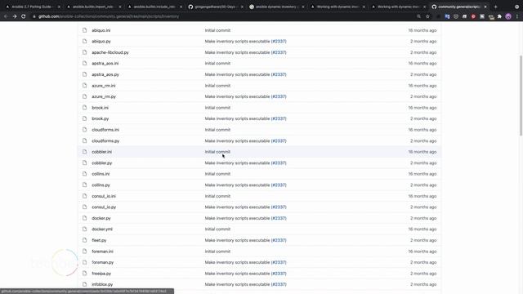
Task: Open the #2337 pull request link for abiquo.py
Action: [279, 42]
